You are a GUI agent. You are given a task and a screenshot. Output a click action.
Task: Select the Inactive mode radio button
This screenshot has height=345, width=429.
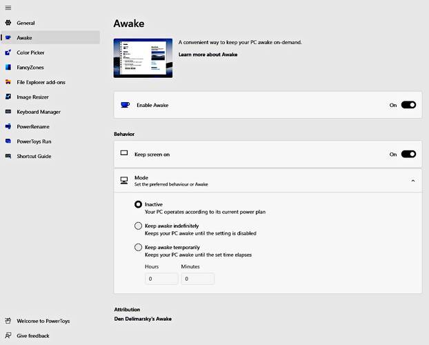coord(138,204)
